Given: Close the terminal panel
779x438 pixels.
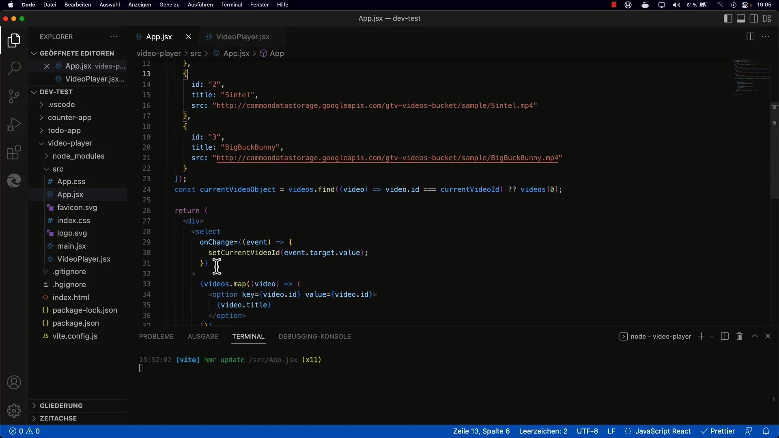Looking at the screenshot, I should (x=768, y=336).
